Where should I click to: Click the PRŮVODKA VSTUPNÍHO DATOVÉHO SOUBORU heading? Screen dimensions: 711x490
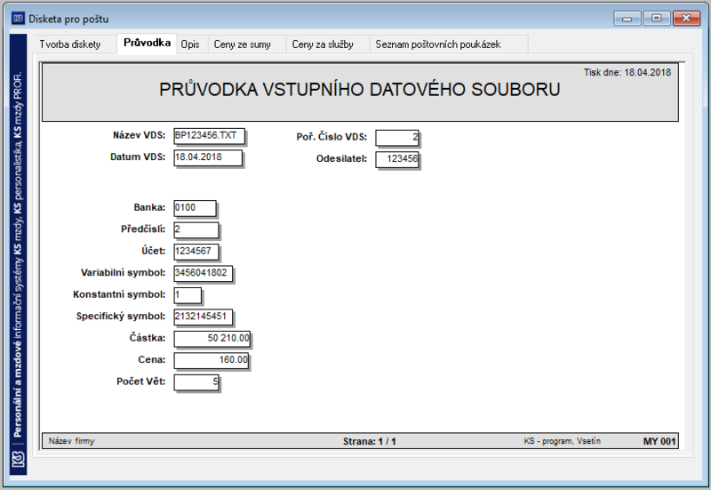pos(360,90)
